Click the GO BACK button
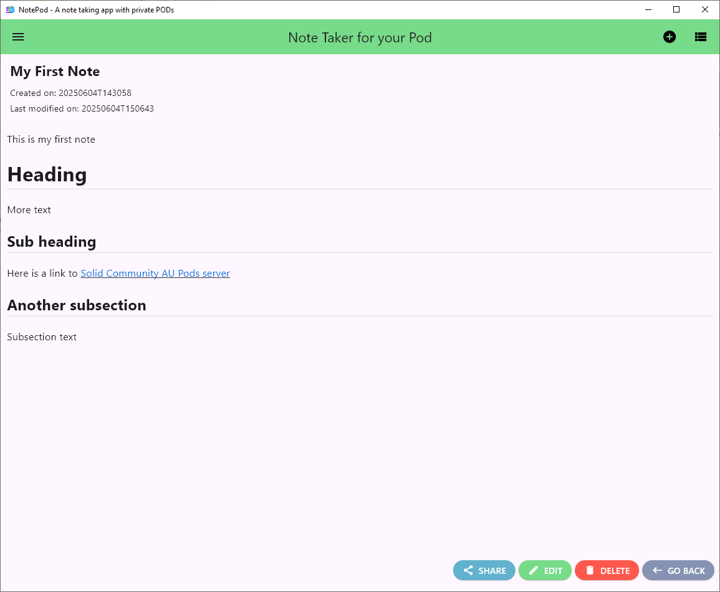This screenshot has width=720, height=592. pyautogui.click(x=678, y=570)
